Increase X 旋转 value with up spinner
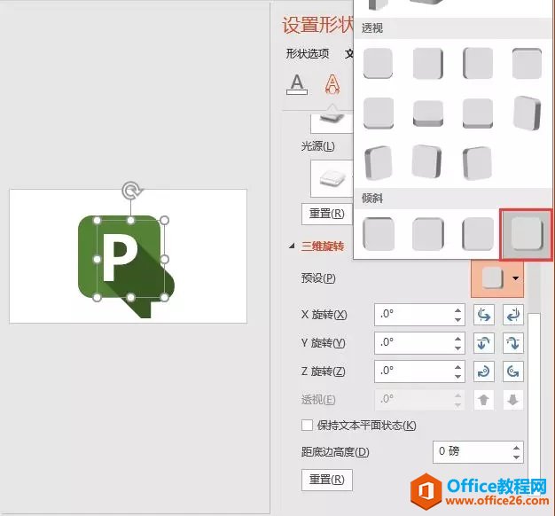555x516 pixels. point(457,310)
